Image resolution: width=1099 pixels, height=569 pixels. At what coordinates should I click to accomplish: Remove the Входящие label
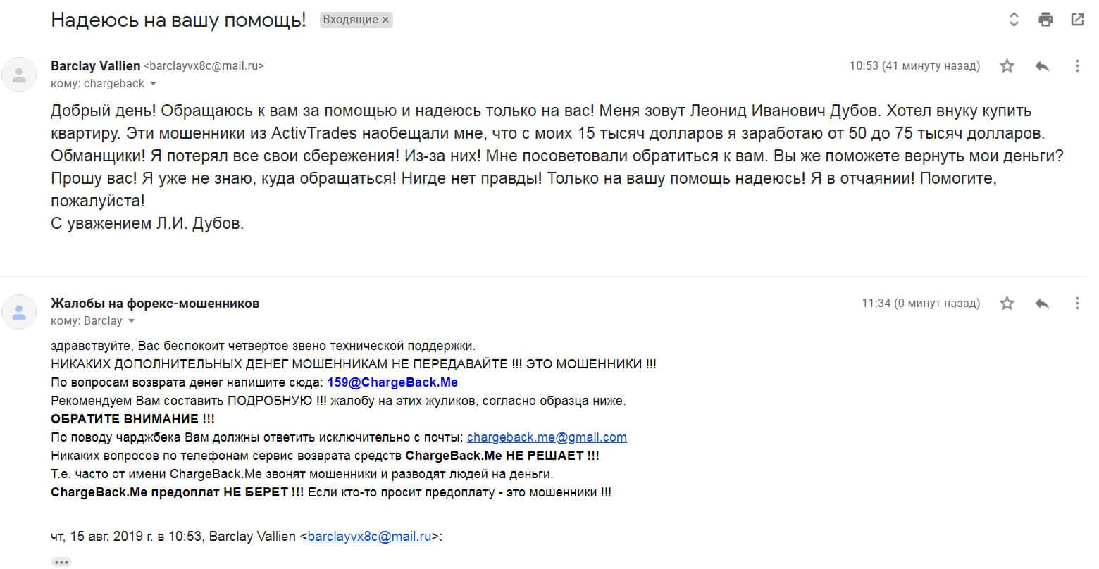pyautogui.click(x=385, y=20)
